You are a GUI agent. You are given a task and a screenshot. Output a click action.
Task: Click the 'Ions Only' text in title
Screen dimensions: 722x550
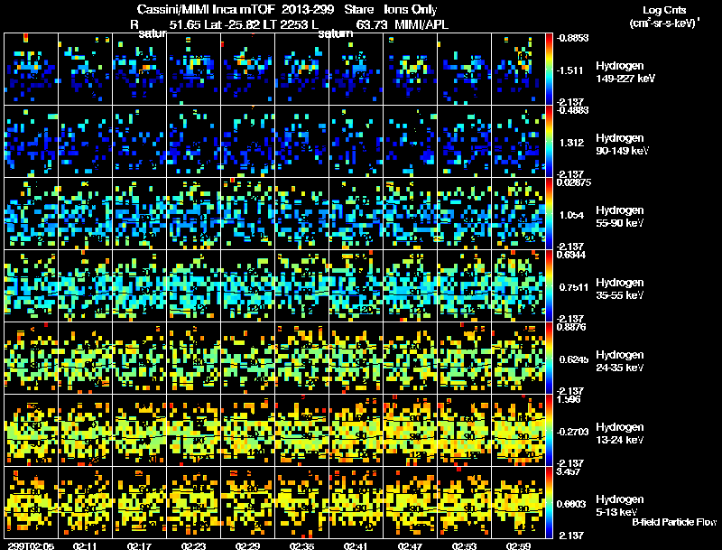(411, 10)
